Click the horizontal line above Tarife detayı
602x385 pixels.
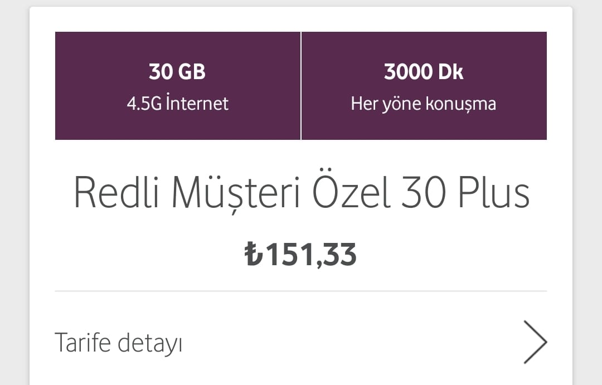tap(301, 291)
